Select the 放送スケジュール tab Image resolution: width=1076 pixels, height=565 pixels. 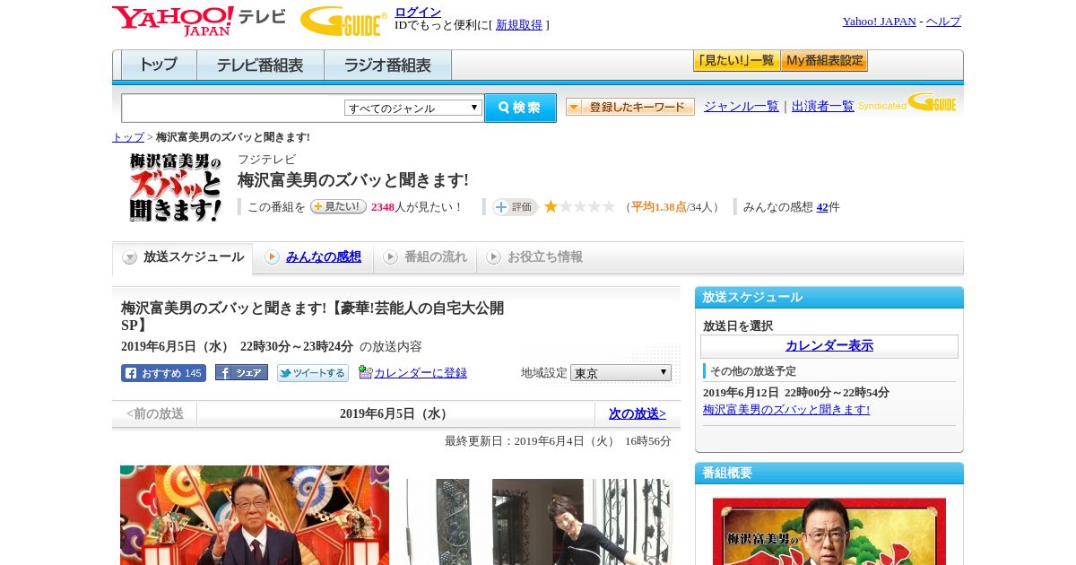[183, 257]
